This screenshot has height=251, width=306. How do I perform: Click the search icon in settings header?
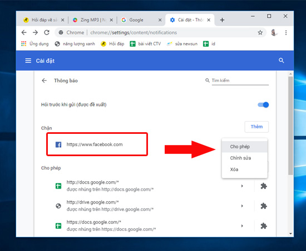(x=281, y=60)
